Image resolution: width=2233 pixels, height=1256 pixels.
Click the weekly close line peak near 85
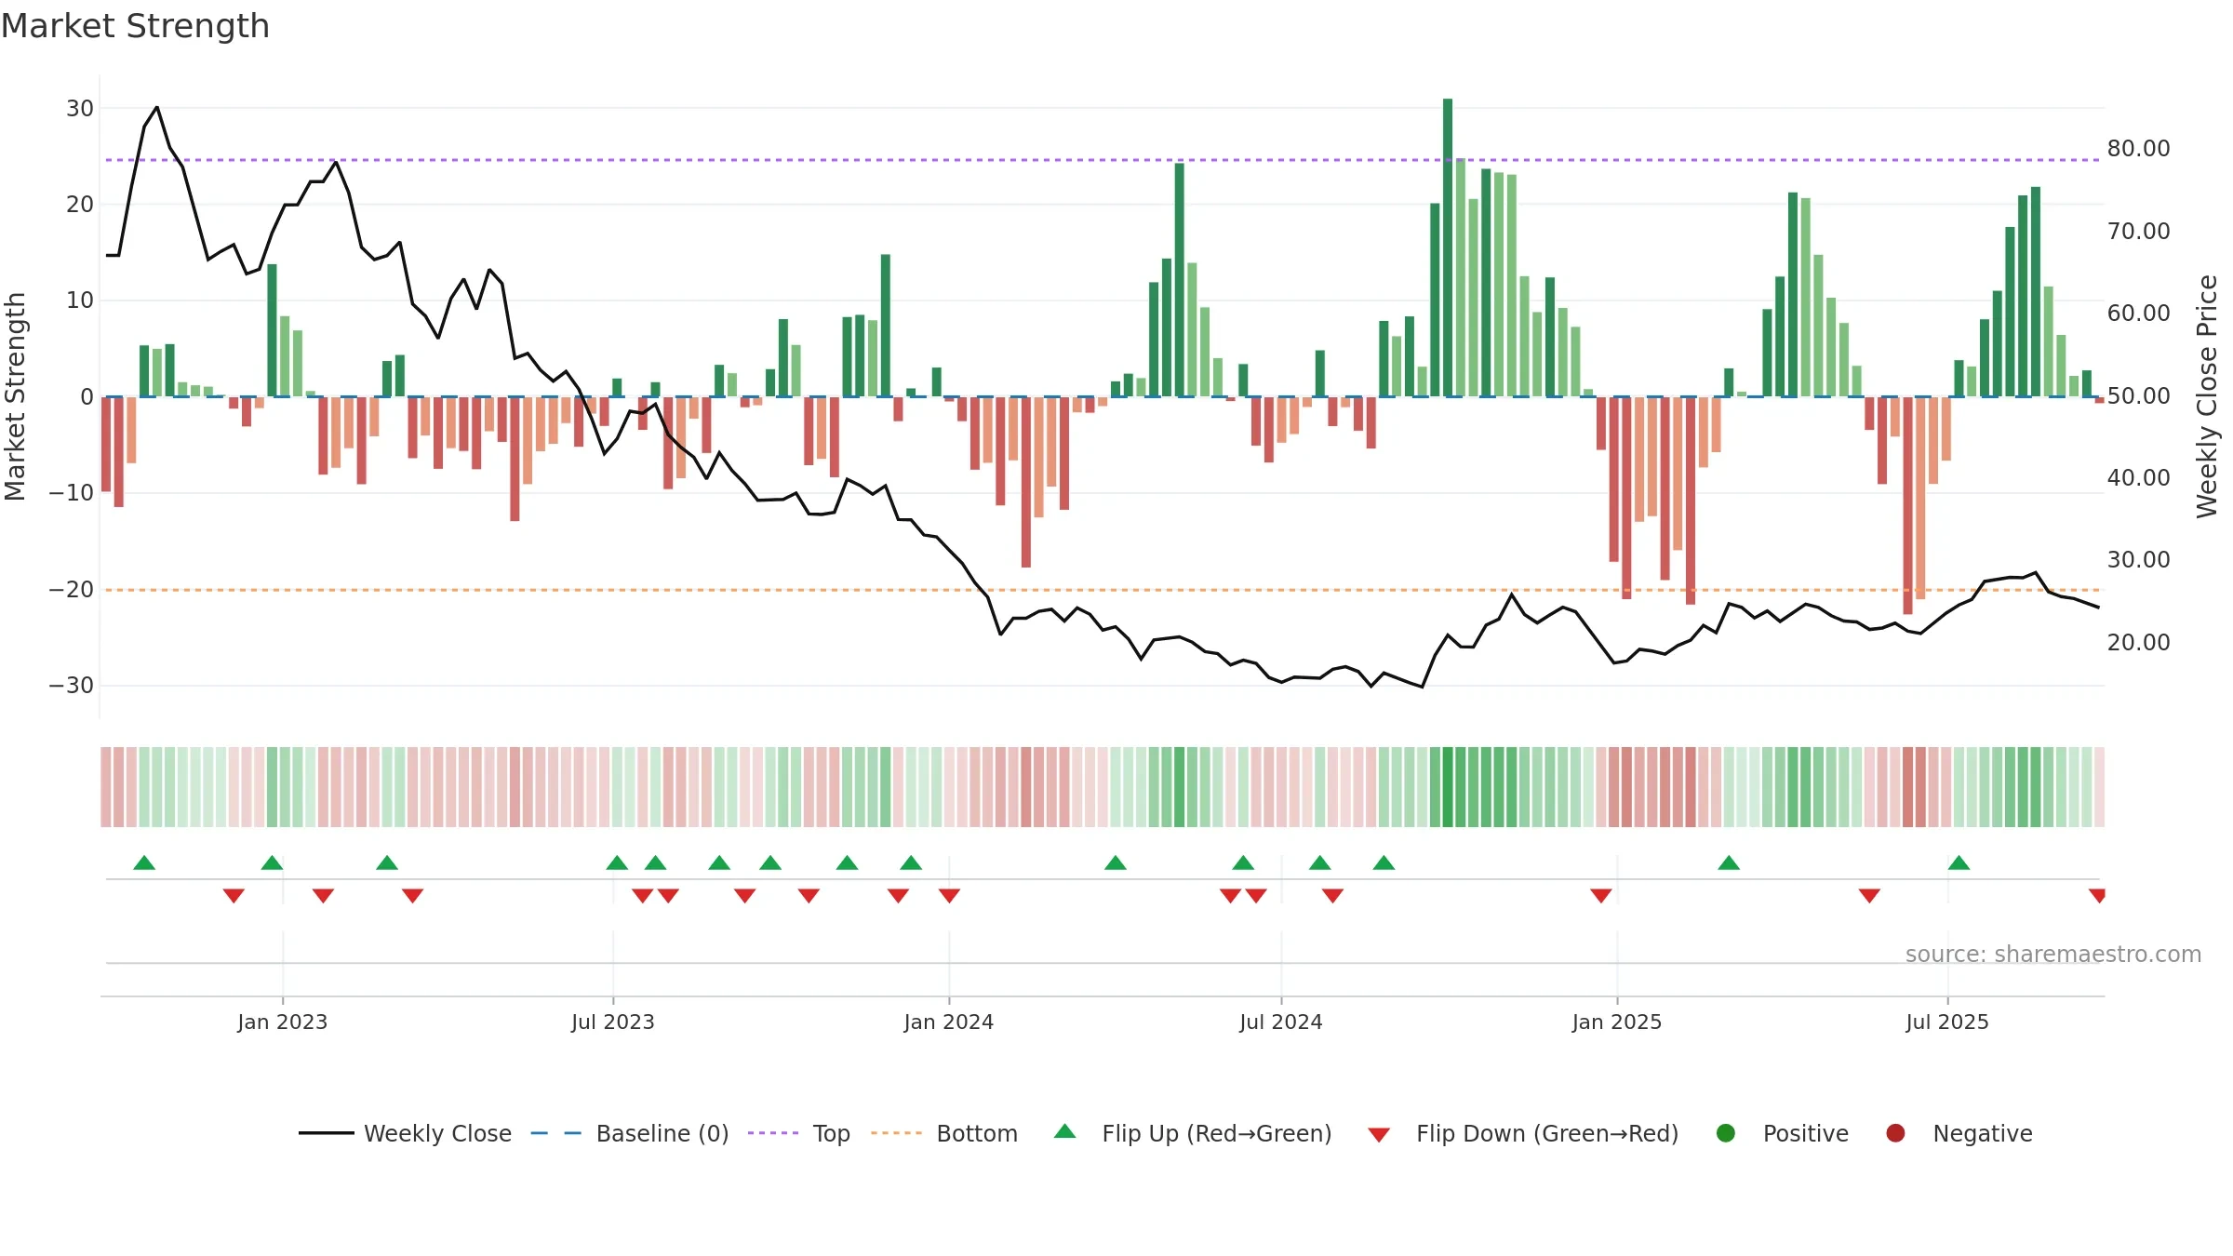tap(156, 108)
